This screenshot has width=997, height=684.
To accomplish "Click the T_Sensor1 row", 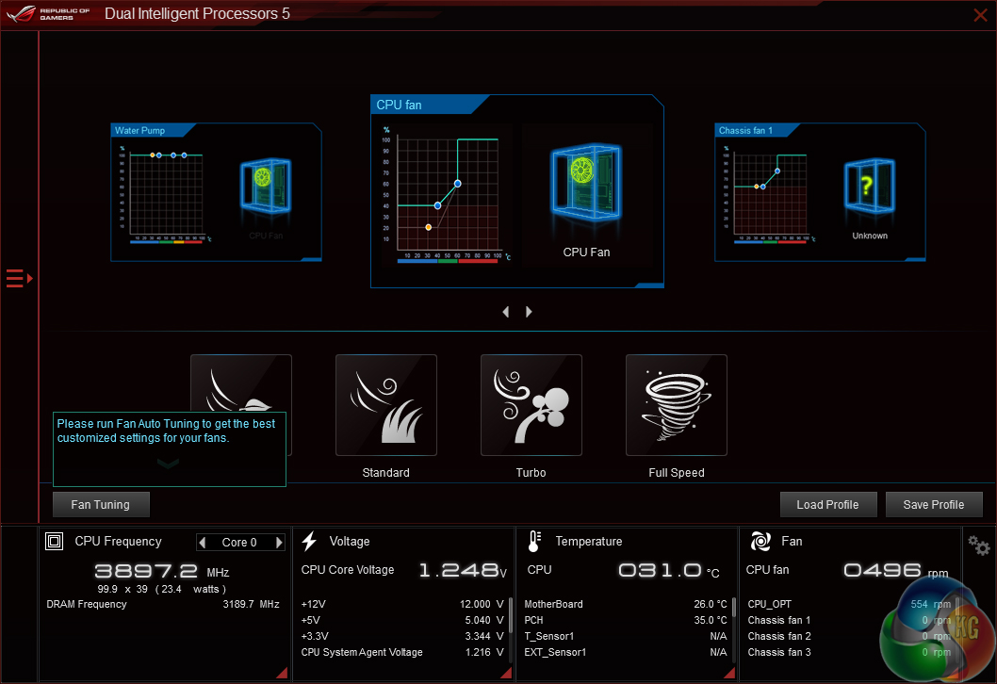I will pos(626,636).
